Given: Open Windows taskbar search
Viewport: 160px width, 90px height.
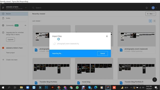Looking at the screenshot, I should point(9,87).
